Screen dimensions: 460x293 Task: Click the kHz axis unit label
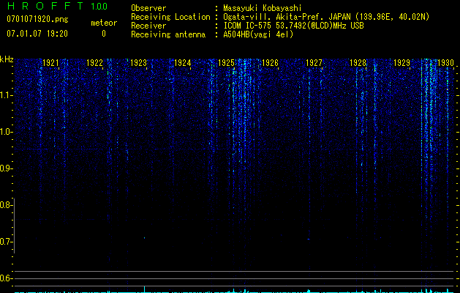click(x=7, y=59)
